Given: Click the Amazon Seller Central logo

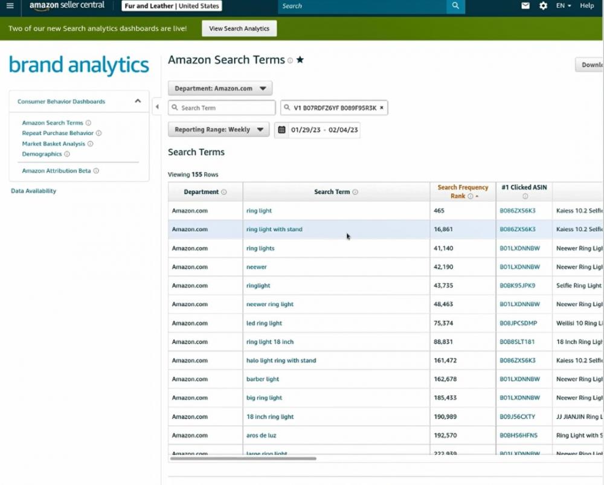Looking at the screenshot, I should point(67,6).
